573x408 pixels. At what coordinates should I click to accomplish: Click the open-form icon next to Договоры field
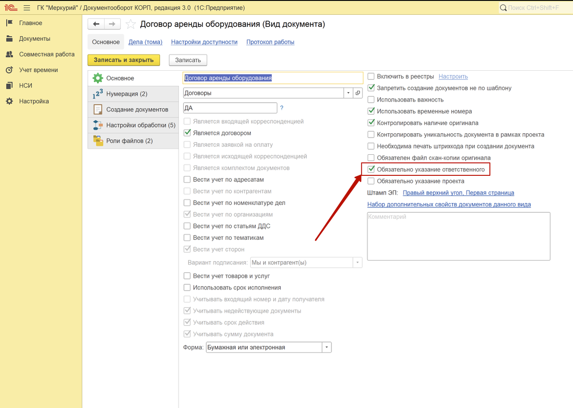pyautogui.click(x=358, y=93)
